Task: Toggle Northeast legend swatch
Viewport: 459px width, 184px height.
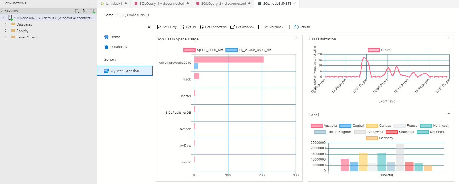Action: [423, 132]
